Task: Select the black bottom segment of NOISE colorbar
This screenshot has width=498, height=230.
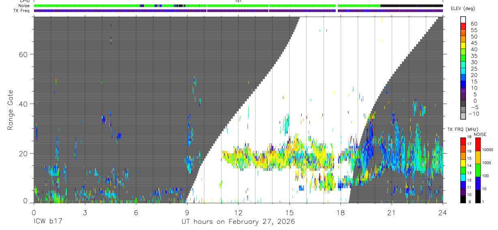Action: [478, 196]
